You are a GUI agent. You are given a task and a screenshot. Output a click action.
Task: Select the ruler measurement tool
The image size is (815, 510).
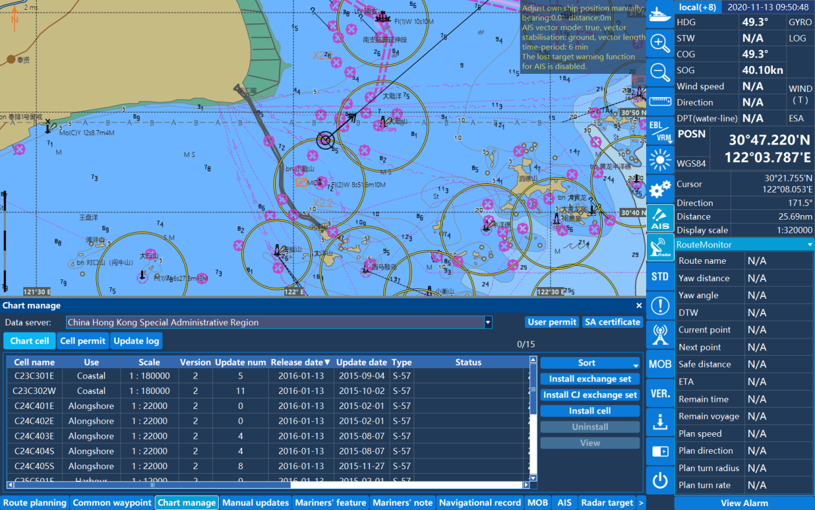click(660, 100)
